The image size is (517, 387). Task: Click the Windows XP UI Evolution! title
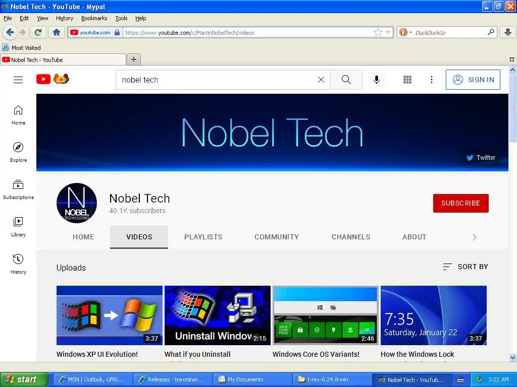pos(97,354)
